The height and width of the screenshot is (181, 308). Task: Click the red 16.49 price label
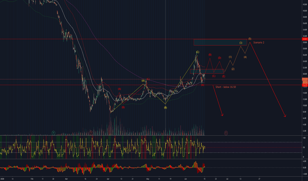[x=305, y=85]
